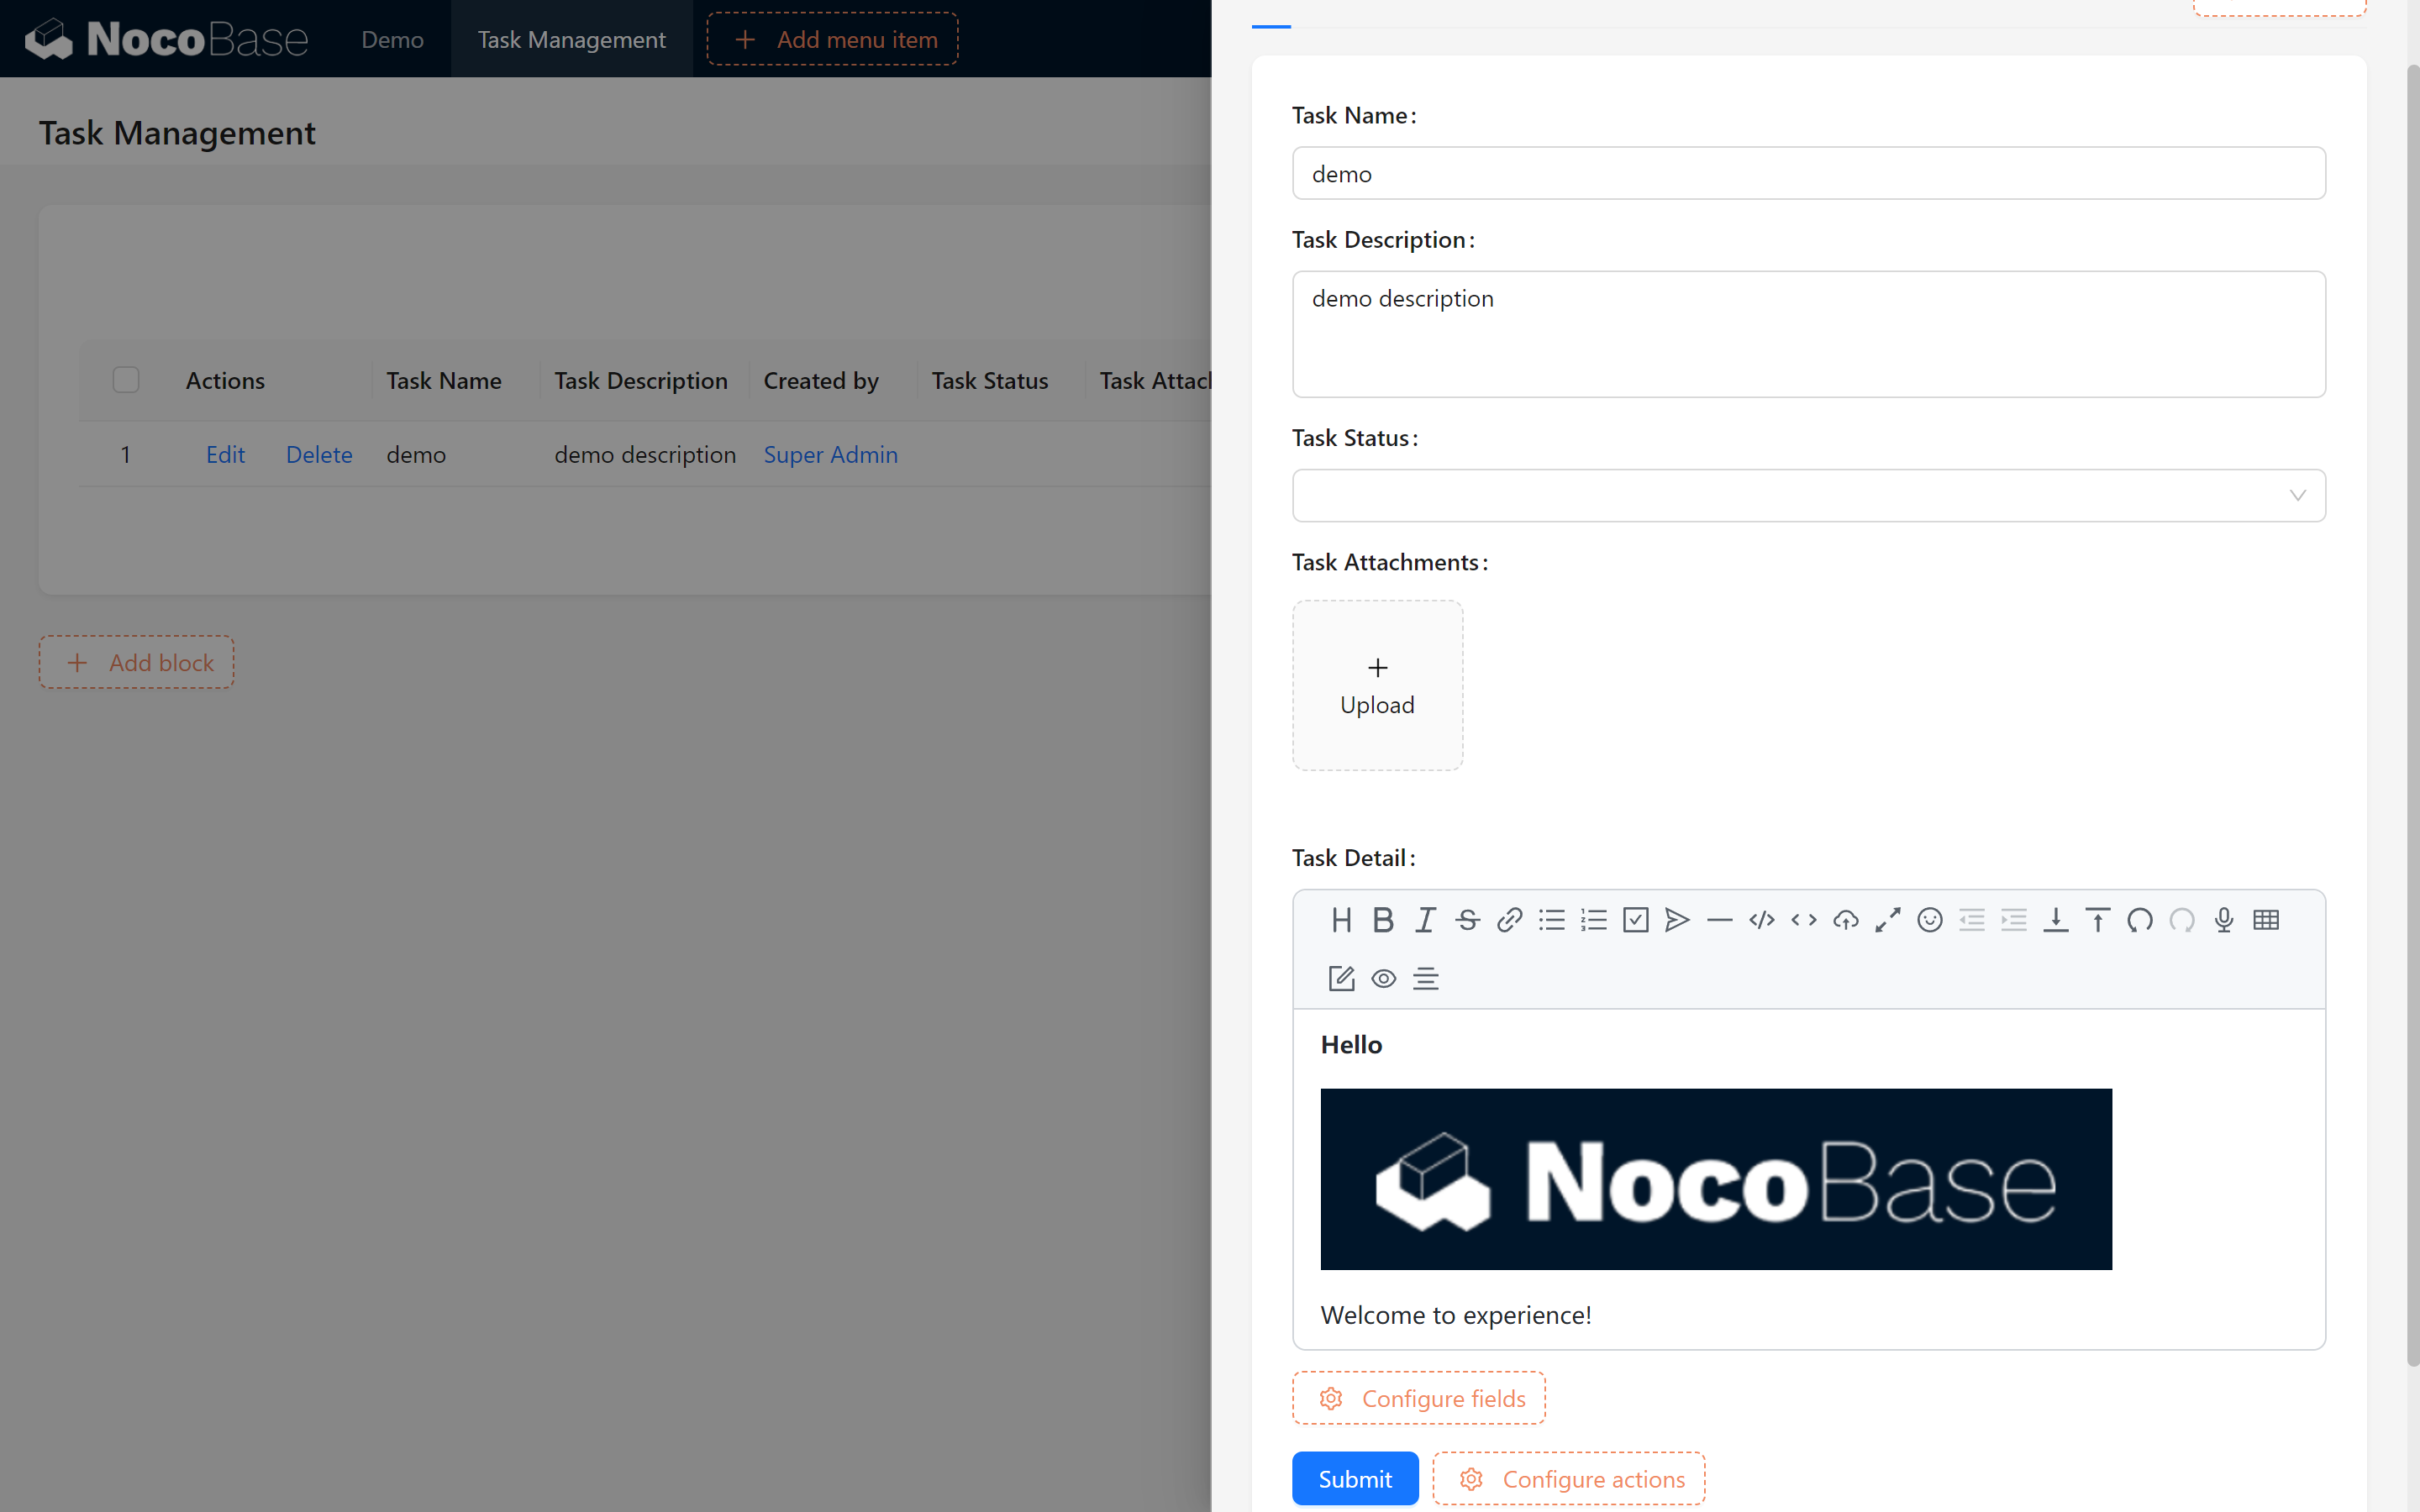Submit the task form

[1354, 1478]
